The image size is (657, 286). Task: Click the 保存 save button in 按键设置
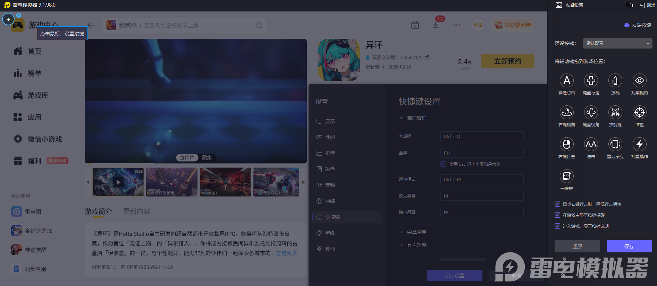click(x=629, y=246)
